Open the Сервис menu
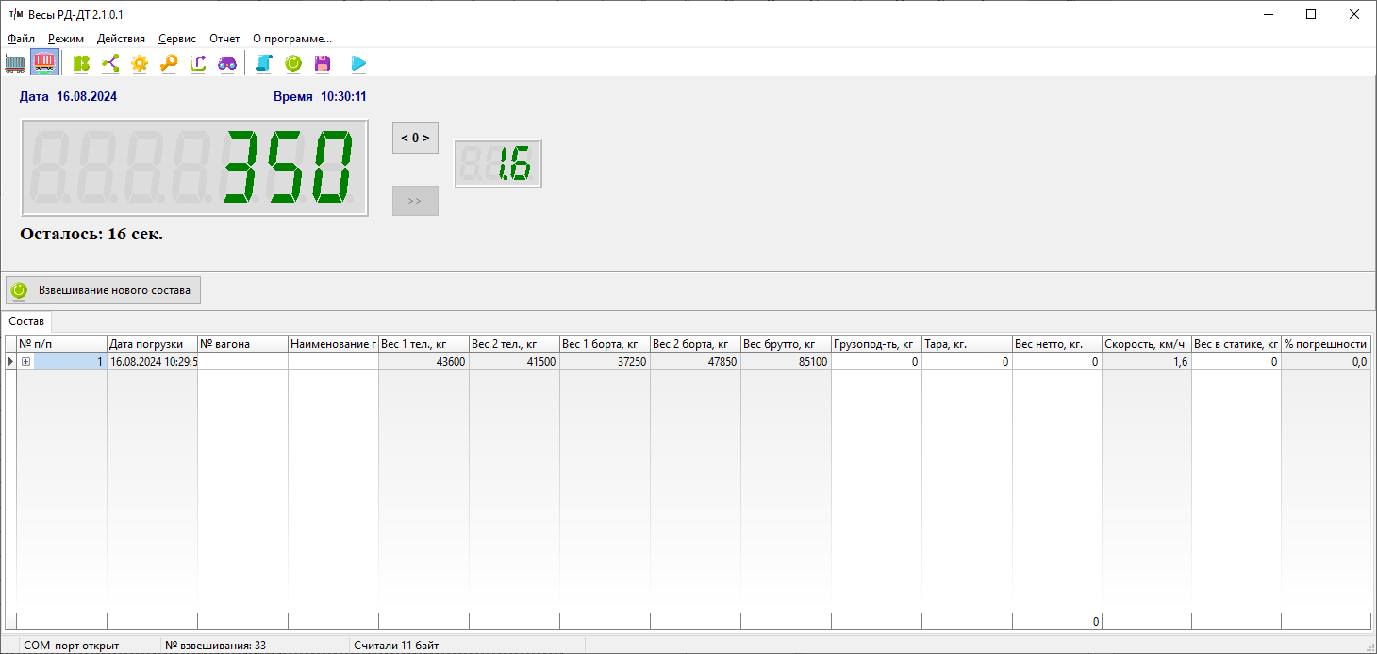 (x=177, y=39)
